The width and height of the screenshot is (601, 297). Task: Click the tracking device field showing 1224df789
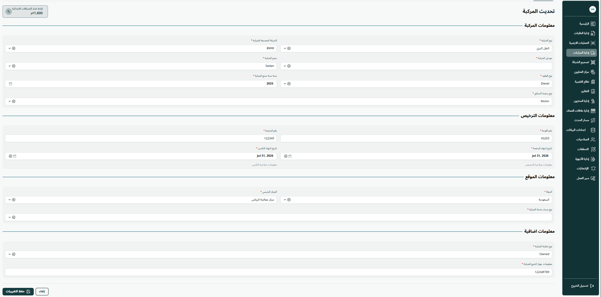278,272
